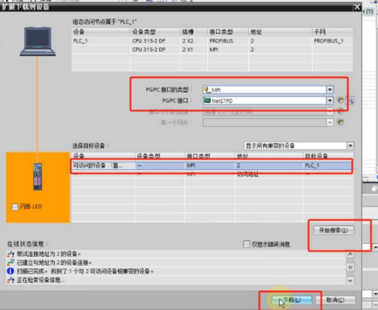This screenshot has width=378, height=310.
Task: Open the 显示所有兼容的设备 filter dropdown
Action: 350,146
